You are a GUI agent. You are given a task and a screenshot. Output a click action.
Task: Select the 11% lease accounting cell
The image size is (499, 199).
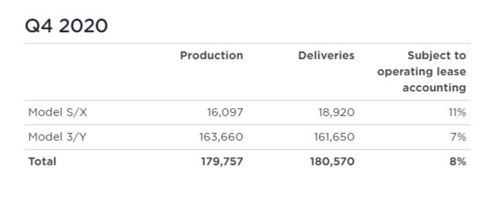(x=457, y=113)
